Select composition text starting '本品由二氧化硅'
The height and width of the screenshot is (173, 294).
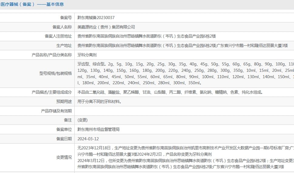tap(171, 92)
